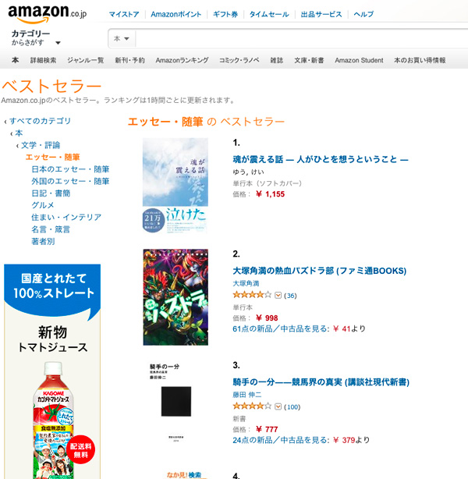Select the コミック・ラノベ menu item
Screen dimensions: 468x479
click(239, 60)
